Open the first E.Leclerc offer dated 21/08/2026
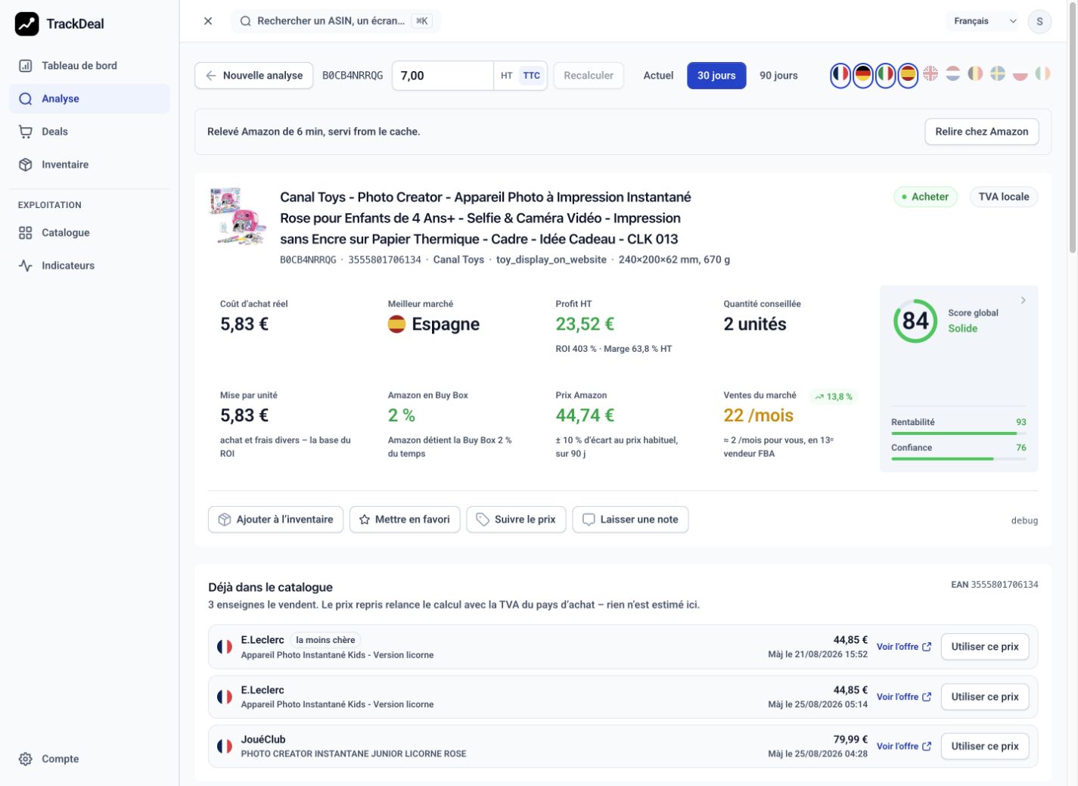1078x786 pixels. (x=904, y=647)
